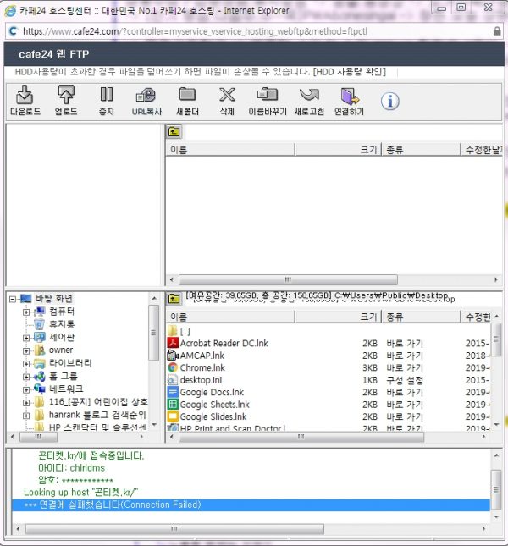Open the blue info icon

(389, 102)
